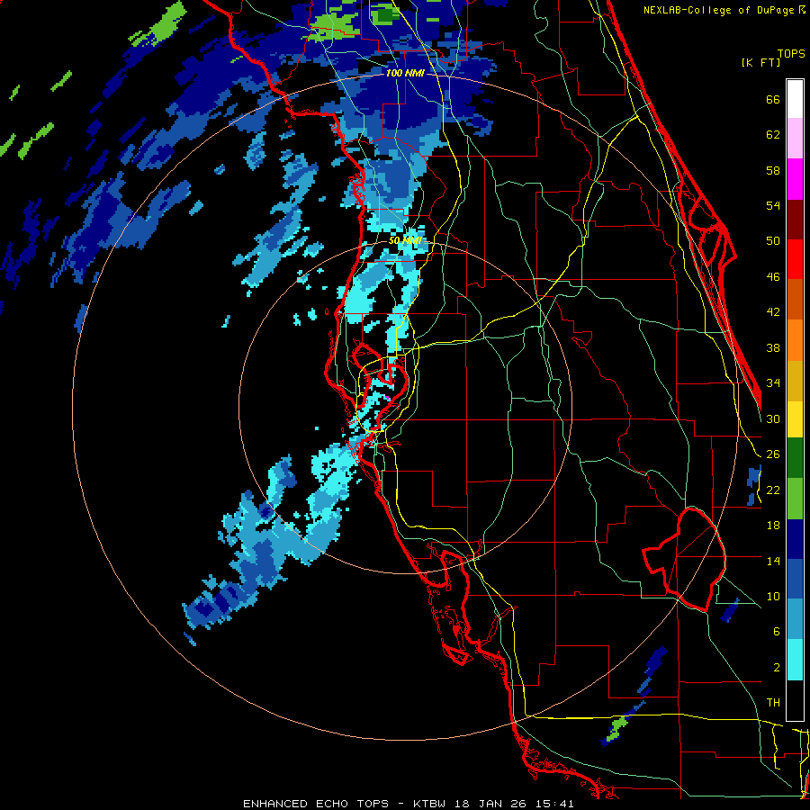Screen dimensions: 810x810
Task: Select the magenta legend color segment
Action: 795,179
